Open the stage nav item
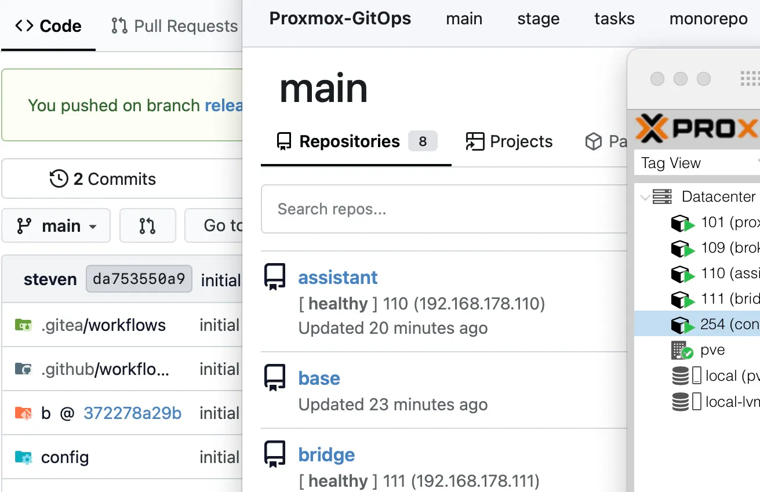The width and height of the screenshot is (760, 492). pyautogui.click(x=539, y=19)
